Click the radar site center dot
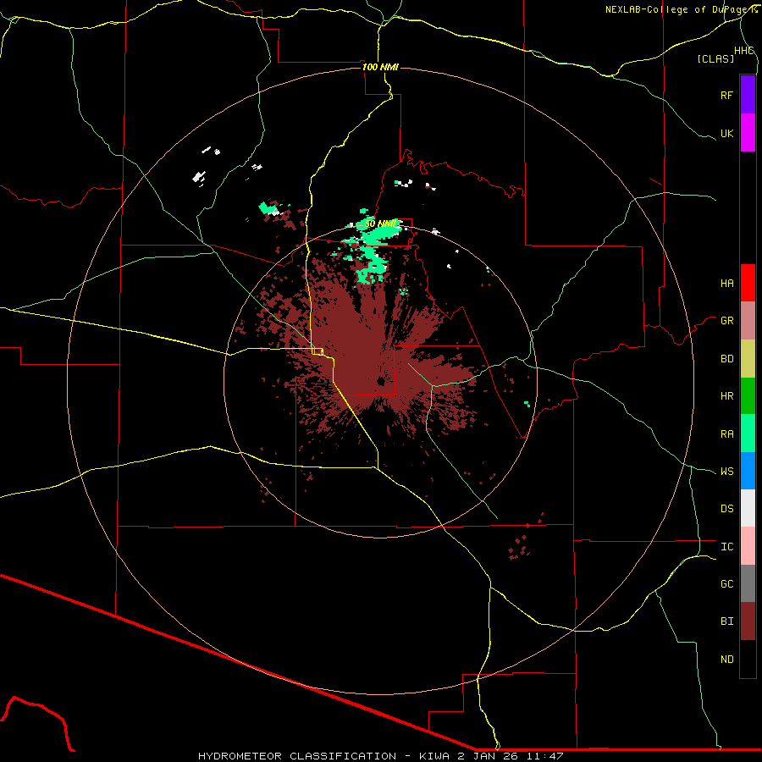Screen dimensions: 762x762 point(380,382)
